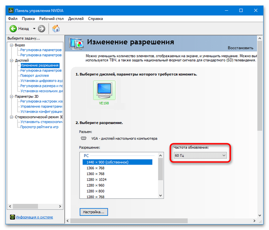Click the resolution list scroll up arrow
The width and height of the screenshot is (269, 230).
[161, 156]
